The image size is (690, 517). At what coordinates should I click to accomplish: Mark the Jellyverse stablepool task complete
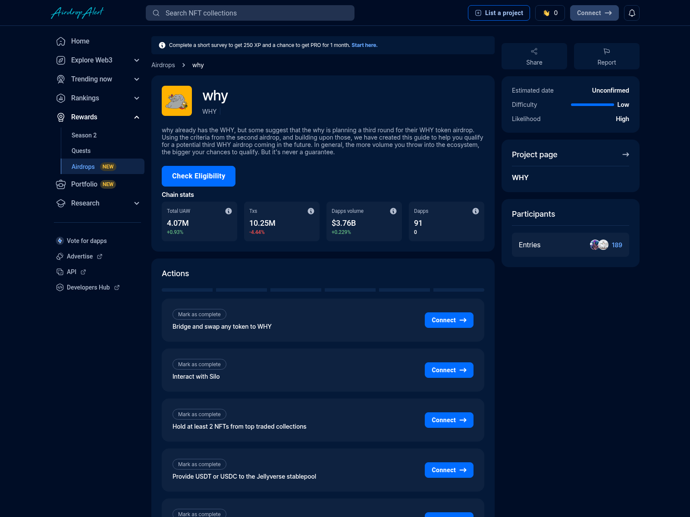(x=199, y=464)
